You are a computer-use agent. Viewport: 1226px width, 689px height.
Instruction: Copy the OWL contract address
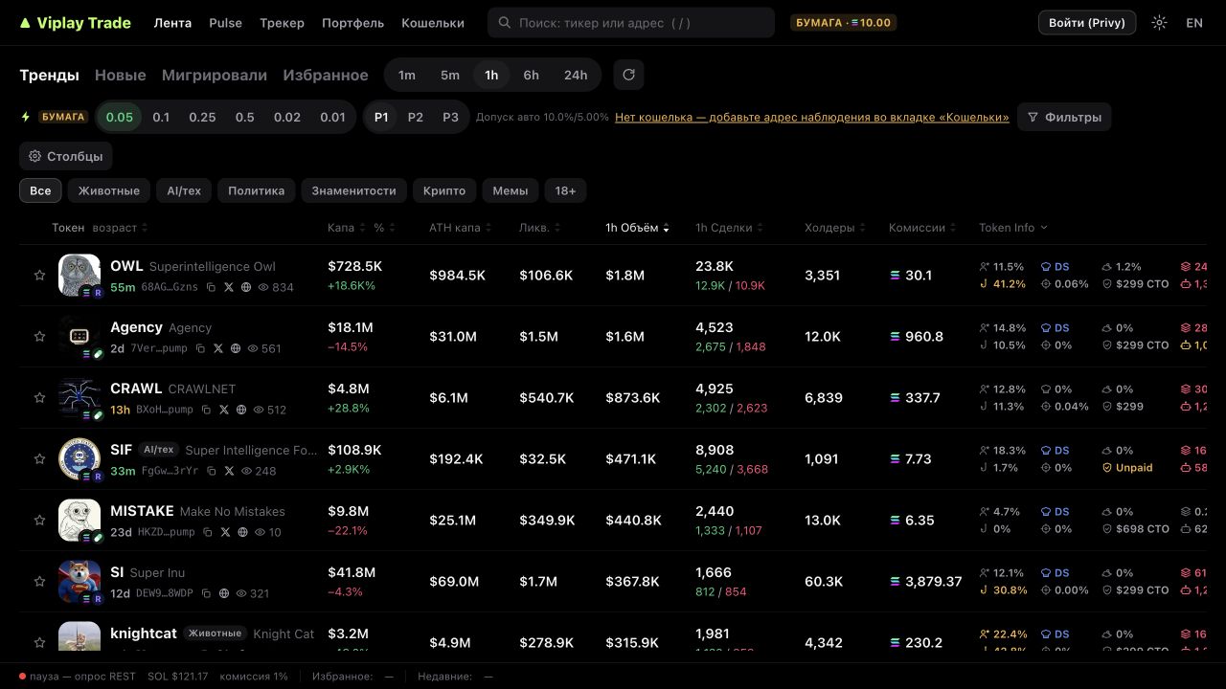pos(211,287)
